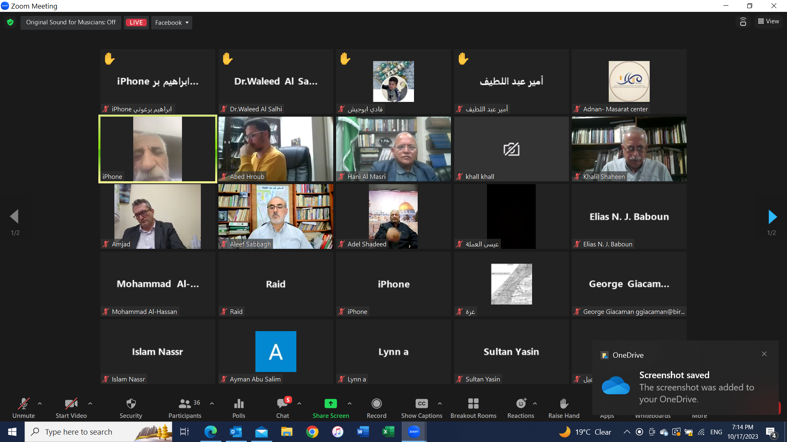Toggle Original Sound for Musicians off setting

71,23
